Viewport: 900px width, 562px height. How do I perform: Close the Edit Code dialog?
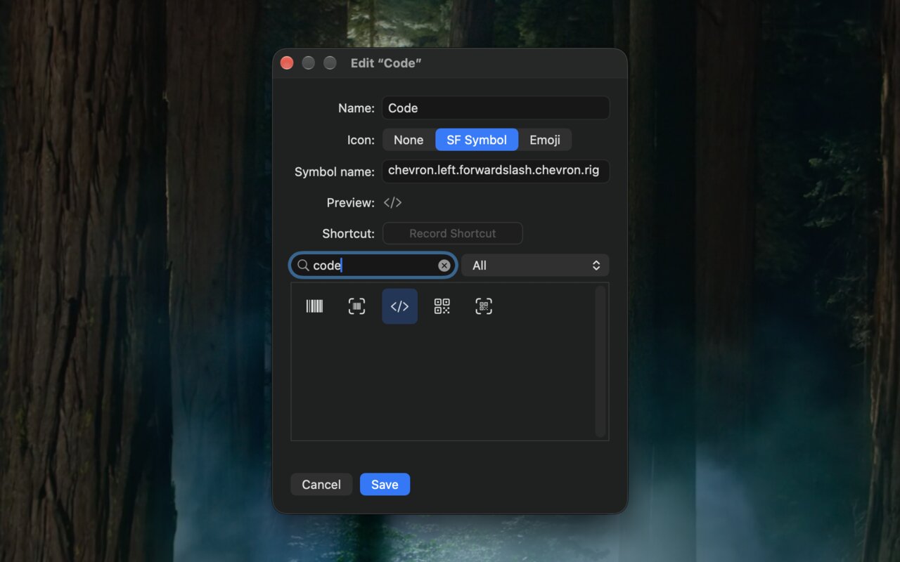pyautogui.click(x=287, y=63)
